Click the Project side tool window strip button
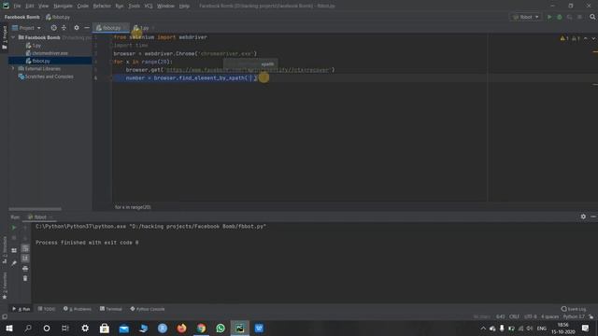 point(5,38)
